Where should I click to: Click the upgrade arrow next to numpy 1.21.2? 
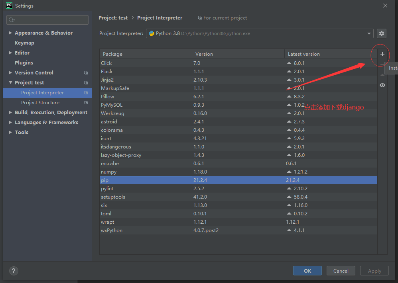click(x=289, y=172)
